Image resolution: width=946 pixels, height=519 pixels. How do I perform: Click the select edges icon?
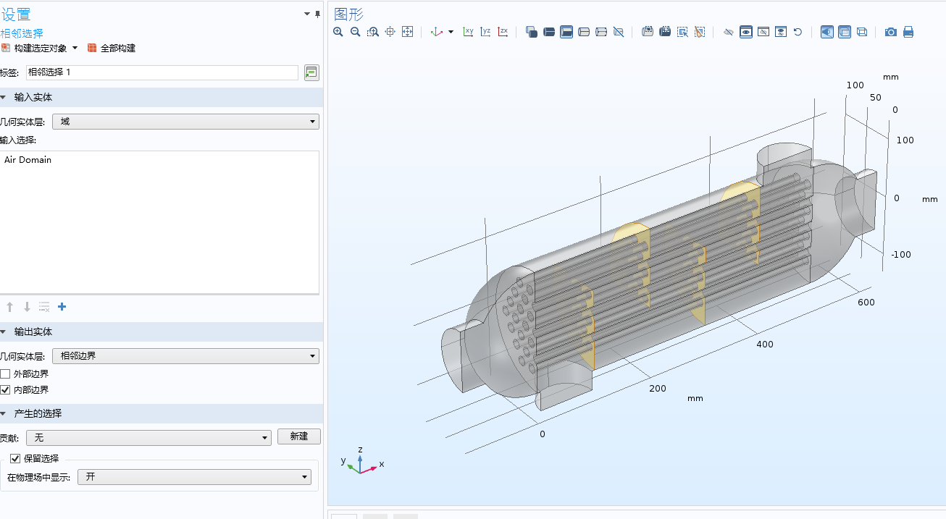[584, 32]
